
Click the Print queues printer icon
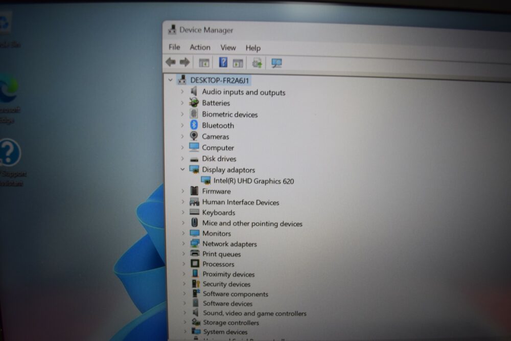coord(195,253)
